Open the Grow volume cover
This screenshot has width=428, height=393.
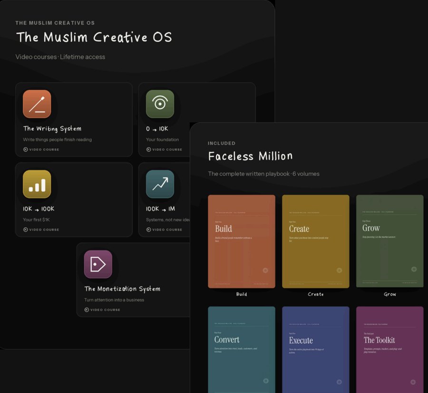pos(390,241)
